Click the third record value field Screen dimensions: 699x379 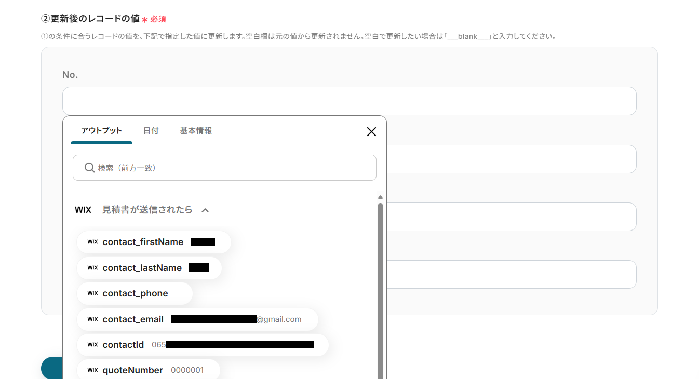pos(512,216)
